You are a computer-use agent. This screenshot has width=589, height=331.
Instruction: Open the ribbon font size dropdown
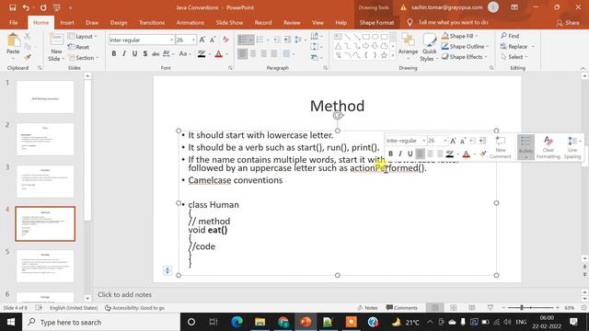click(x=193, y=40)
